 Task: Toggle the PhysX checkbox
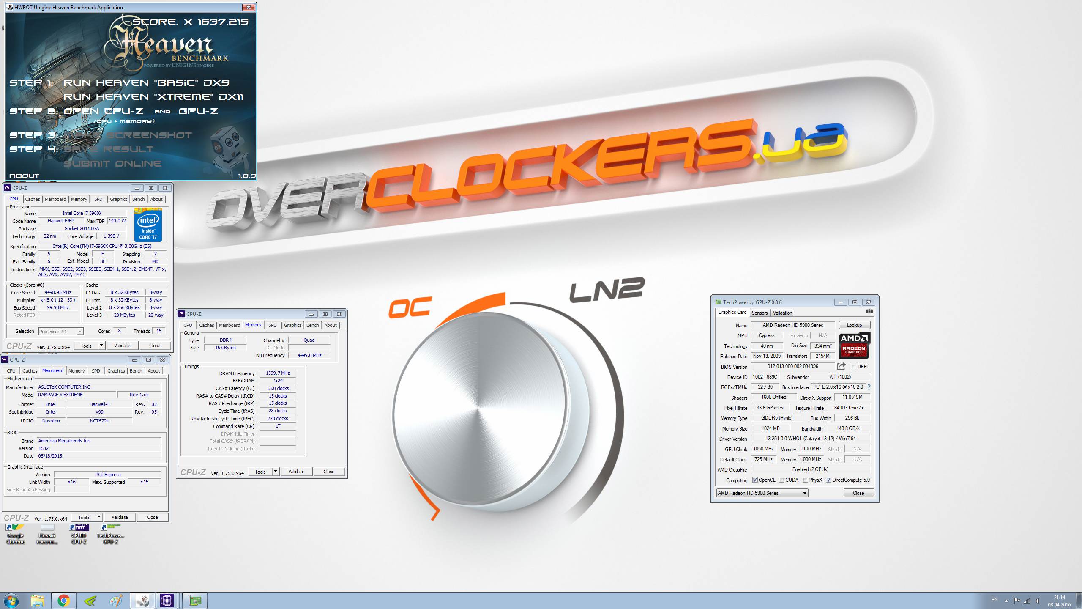[x=805, y=480]
